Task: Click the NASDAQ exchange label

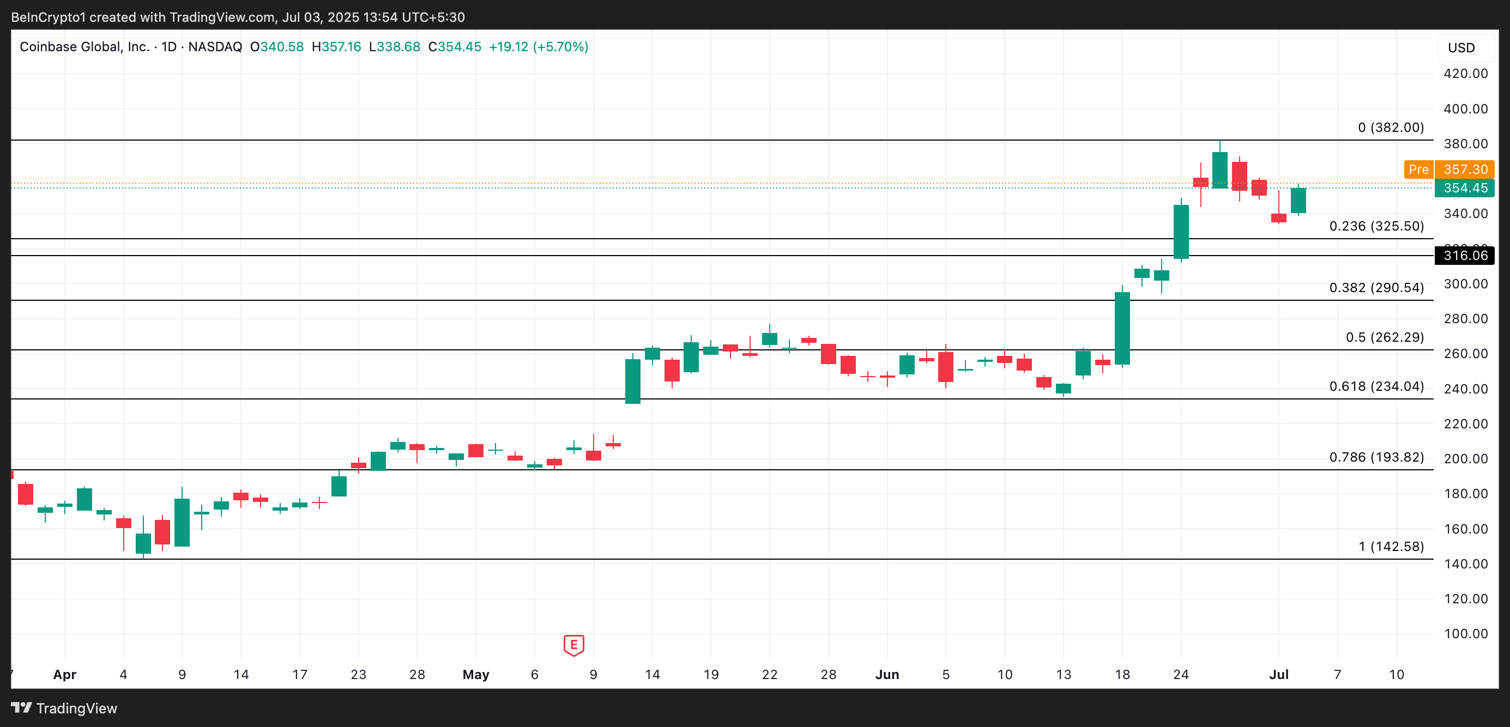Action: point(215,47)
